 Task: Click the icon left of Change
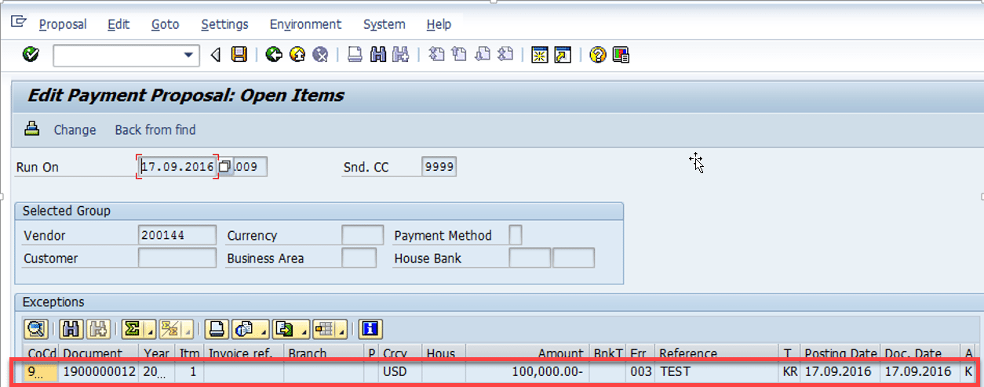pyautogui.click(x=31, y=129)
